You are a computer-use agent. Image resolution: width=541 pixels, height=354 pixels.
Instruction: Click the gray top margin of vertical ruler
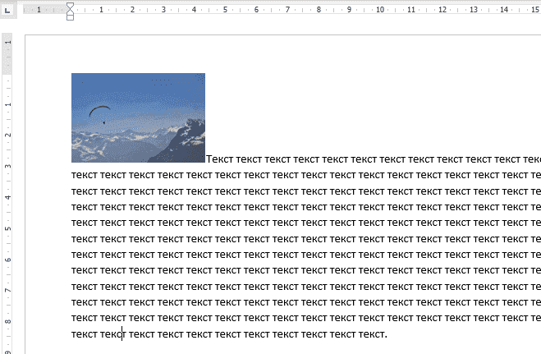tap(7, 53)
